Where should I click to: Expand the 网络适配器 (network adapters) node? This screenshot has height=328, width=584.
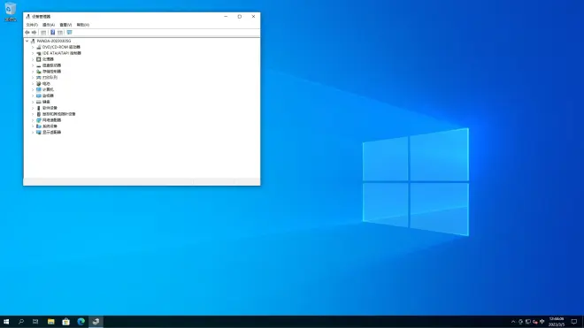pyautogui.click(x=33, y=120)
